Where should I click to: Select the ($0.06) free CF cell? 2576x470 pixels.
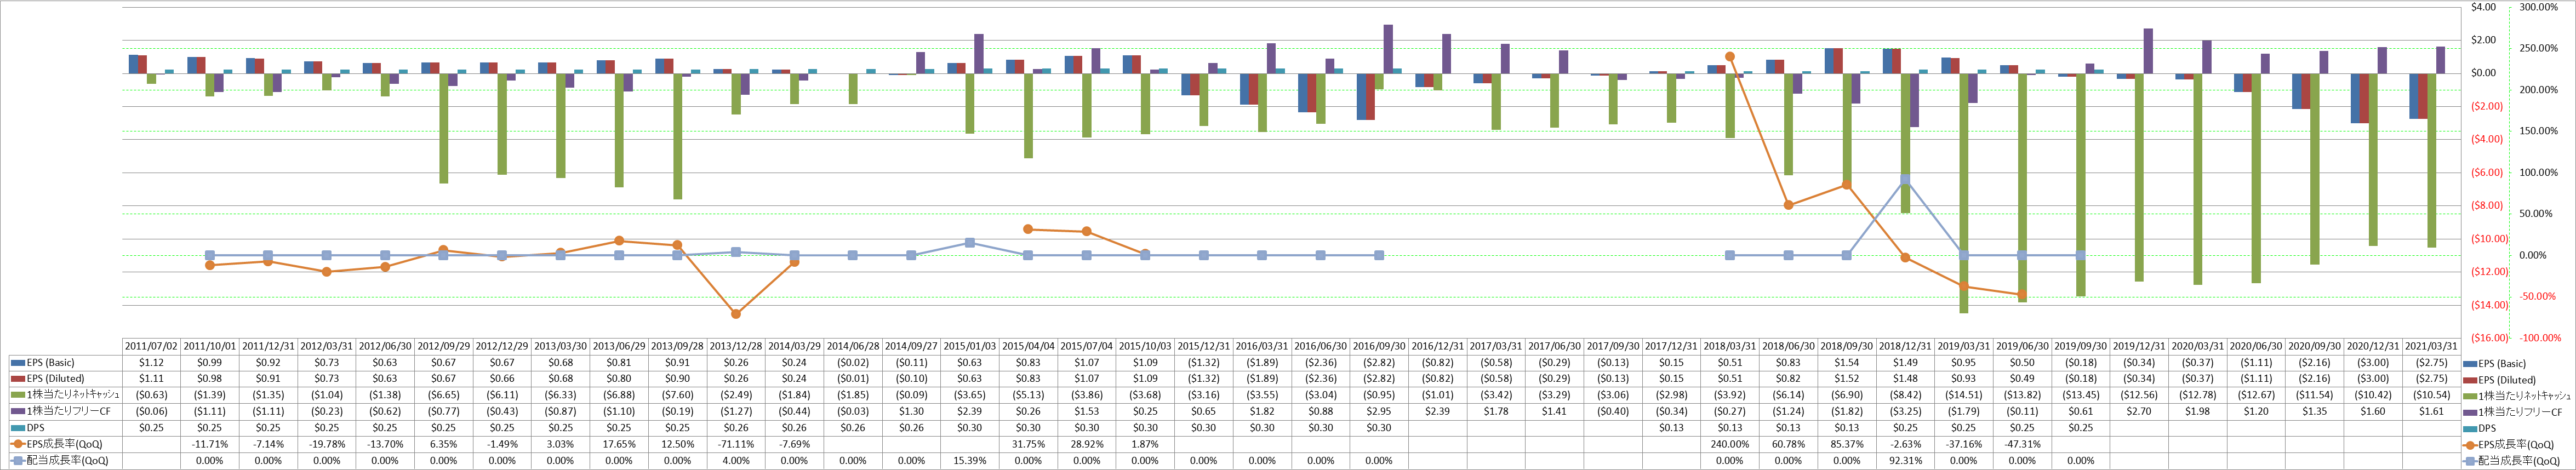[x=151, y=412]
